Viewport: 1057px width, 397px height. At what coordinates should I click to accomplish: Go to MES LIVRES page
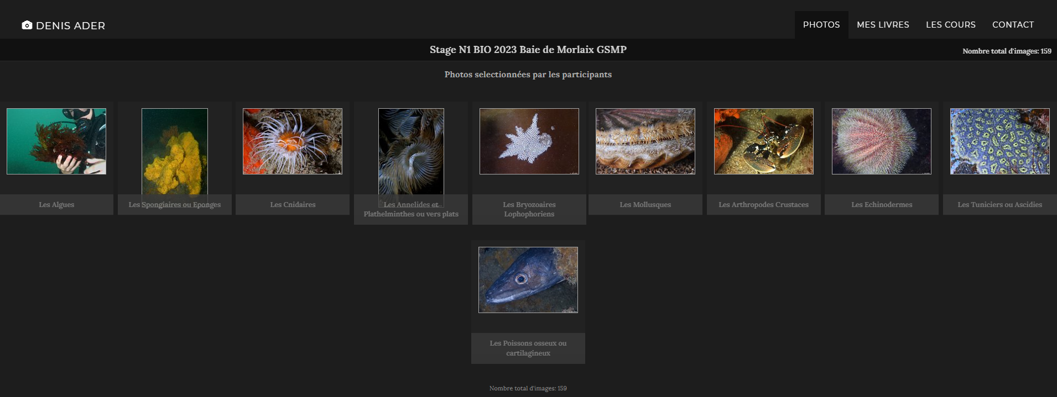click(883, 25)
